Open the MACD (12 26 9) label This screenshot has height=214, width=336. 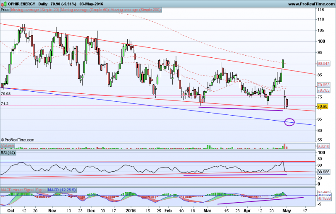(62, 191)
